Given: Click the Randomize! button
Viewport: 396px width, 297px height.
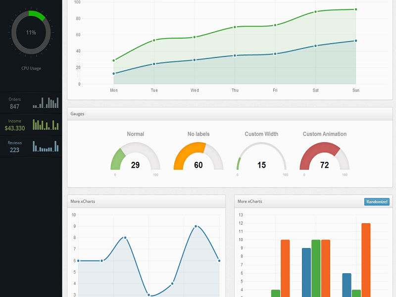Looking at the screenshot, I should (377, 201).
